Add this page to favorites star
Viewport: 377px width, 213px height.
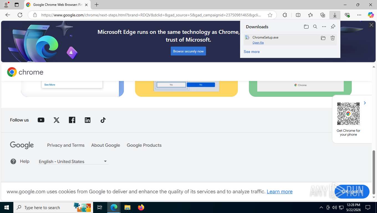[270, 15]
